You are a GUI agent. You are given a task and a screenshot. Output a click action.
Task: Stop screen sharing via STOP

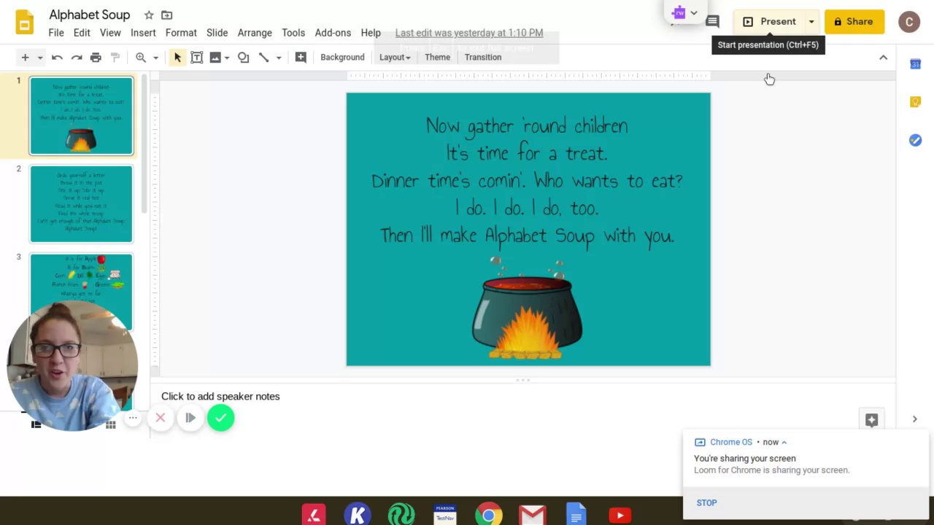707,502
